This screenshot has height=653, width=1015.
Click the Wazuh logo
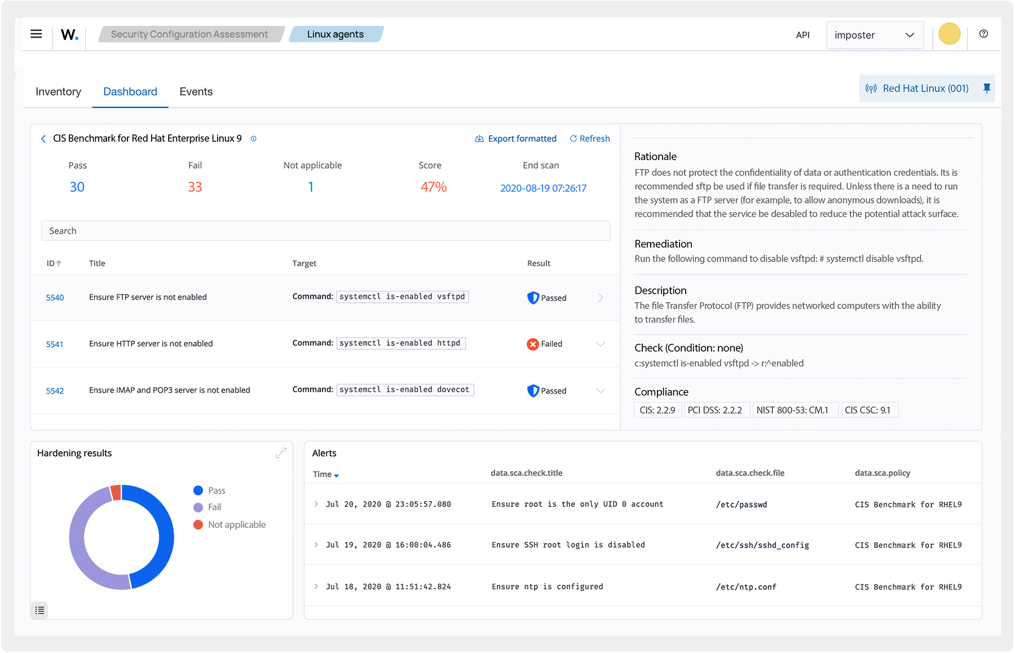click(68, 35)
